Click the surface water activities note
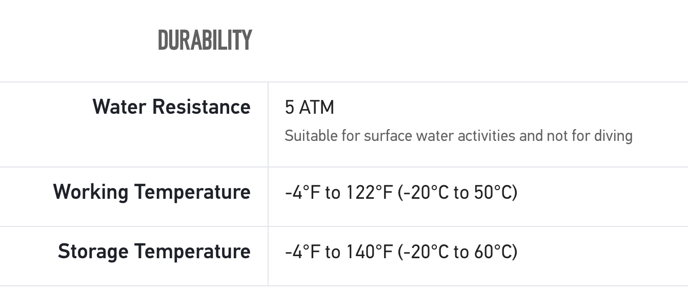 pos(458,136)
